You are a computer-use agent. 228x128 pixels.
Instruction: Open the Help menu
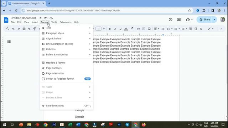tap(77, 22)
